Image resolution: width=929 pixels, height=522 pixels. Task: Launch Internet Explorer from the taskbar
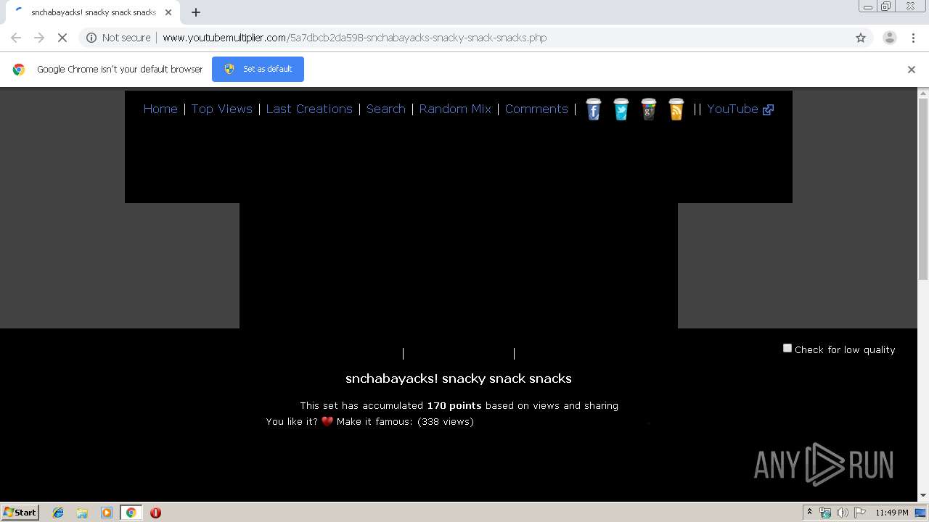pos(58,513)
